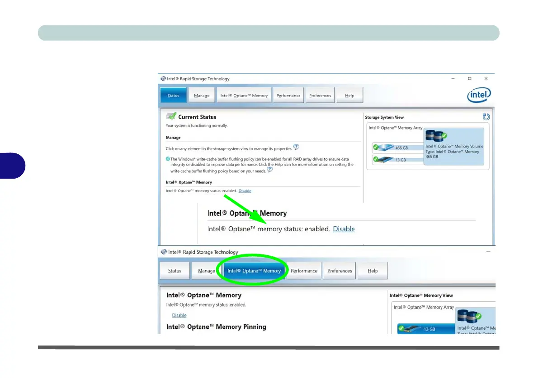The height and width of the screenshot is (378, 538).
Task: Click the Current Status heading
Action: tap(197, 117)
